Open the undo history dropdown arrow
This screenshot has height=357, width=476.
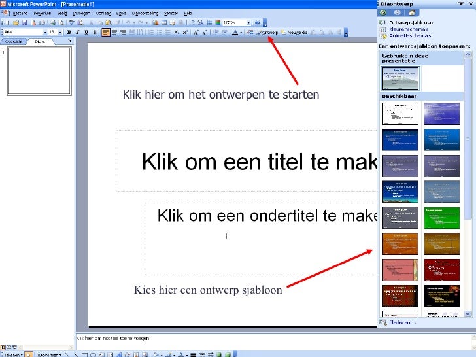tap(133, 23)
